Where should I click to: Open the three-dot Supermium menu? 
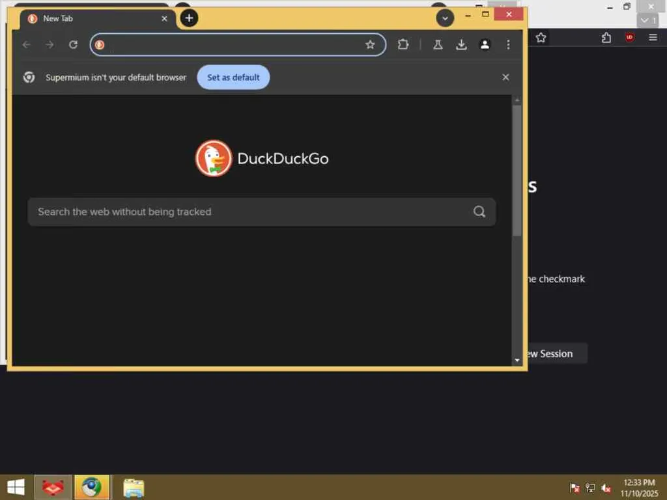508,45
